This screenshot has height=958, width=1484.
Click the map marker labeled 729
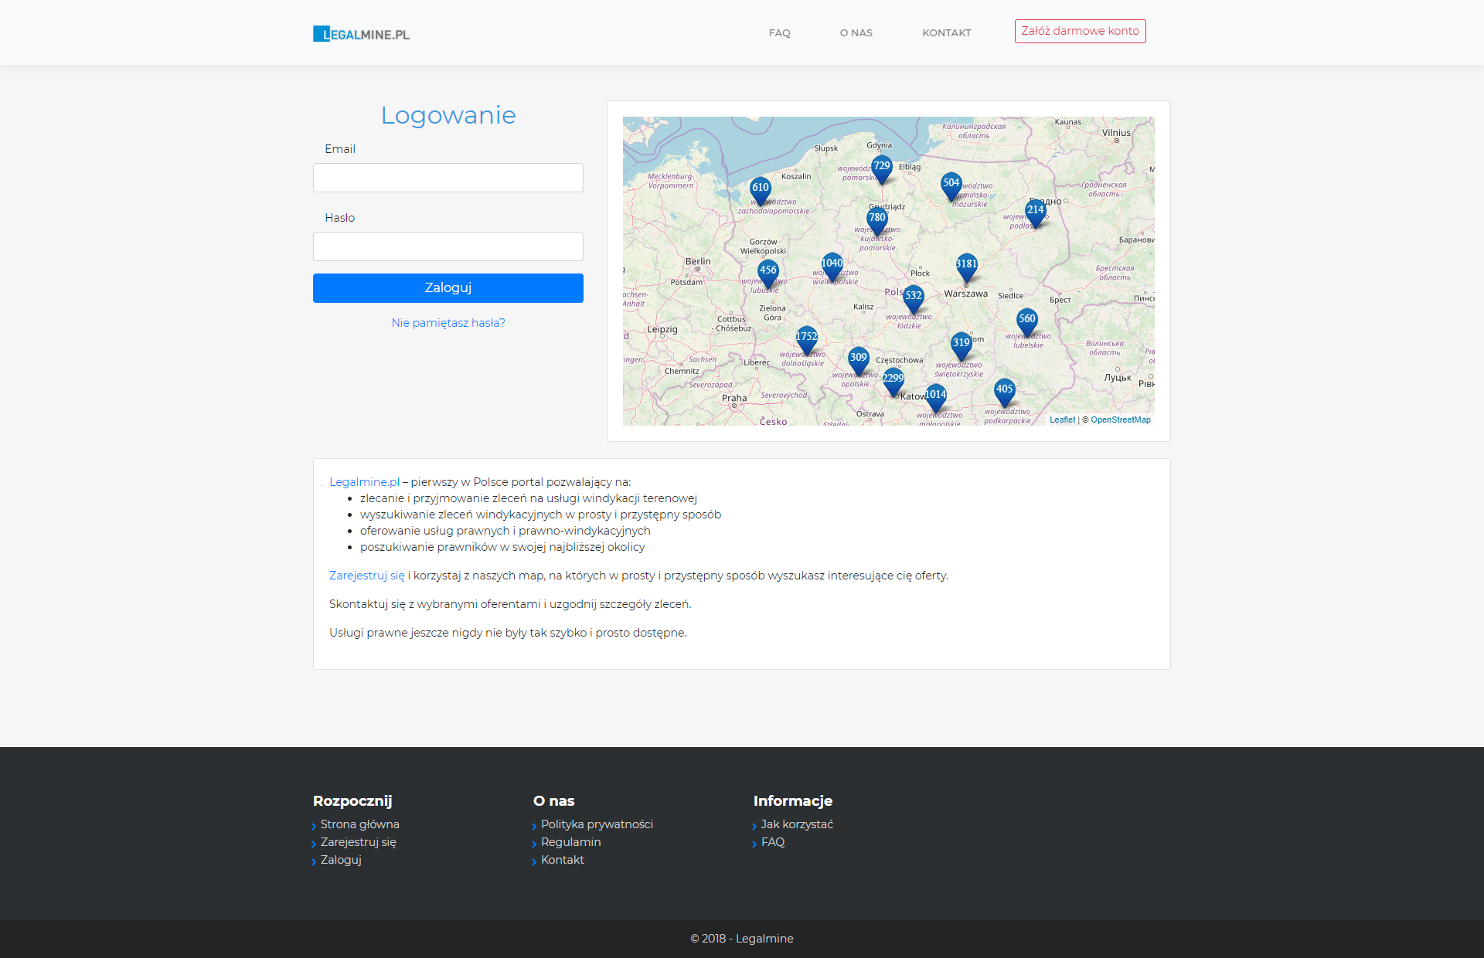point(881,167)
